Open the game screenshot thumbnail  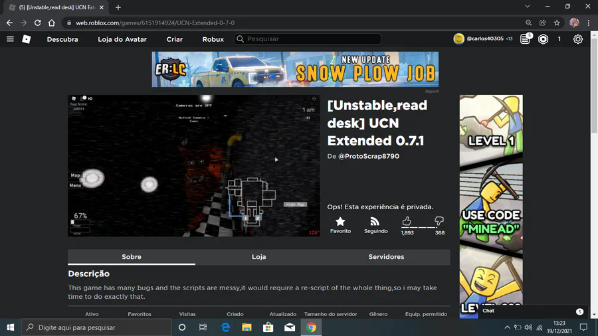tap(194, 166)
